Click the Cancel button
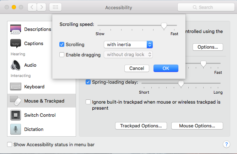Viewport: 237px width, 154px height. pos(137,68)
